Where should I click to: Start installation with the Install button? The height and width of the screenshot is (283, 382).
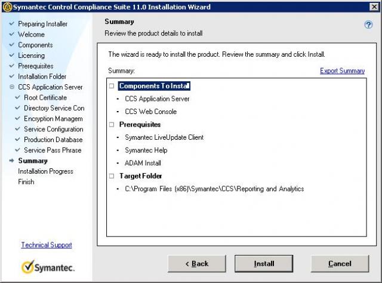tap(264, 263)
